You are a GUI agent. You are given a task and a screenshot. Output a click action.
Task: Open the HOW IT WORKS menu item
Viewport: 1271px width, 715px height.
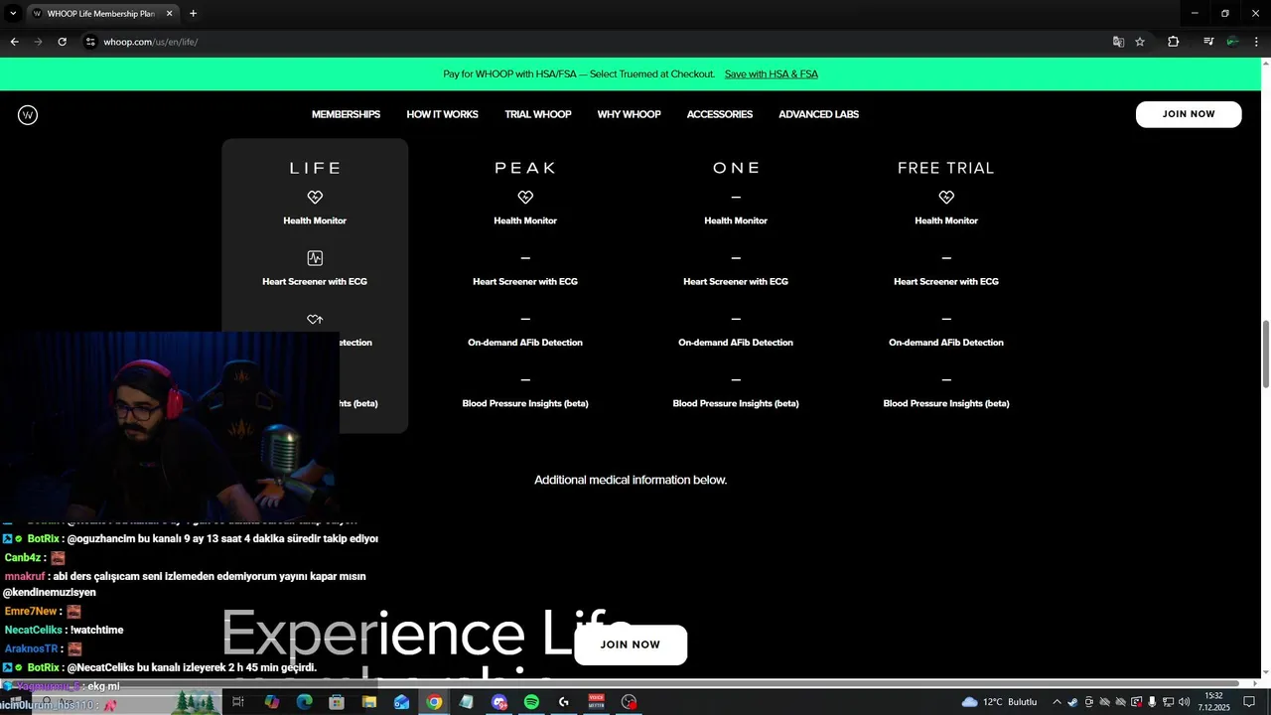pyautogui.click(x=442, y=114)
